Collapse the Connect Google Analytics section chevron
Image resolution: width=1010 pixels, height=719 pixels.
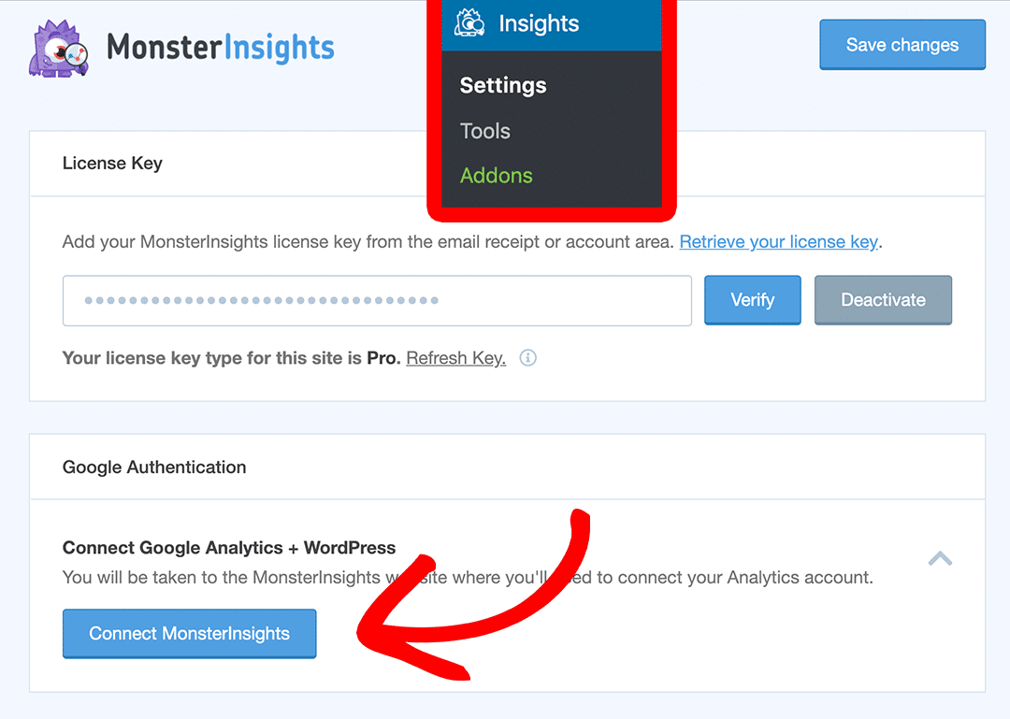(940, 559)
